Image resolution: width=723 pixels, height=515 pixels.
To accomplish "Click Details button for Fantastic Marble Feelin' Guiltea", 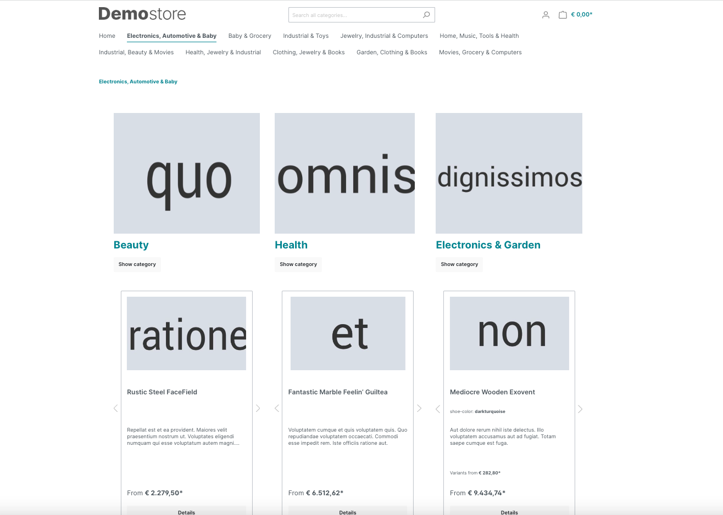I will (x=348, y=511).
